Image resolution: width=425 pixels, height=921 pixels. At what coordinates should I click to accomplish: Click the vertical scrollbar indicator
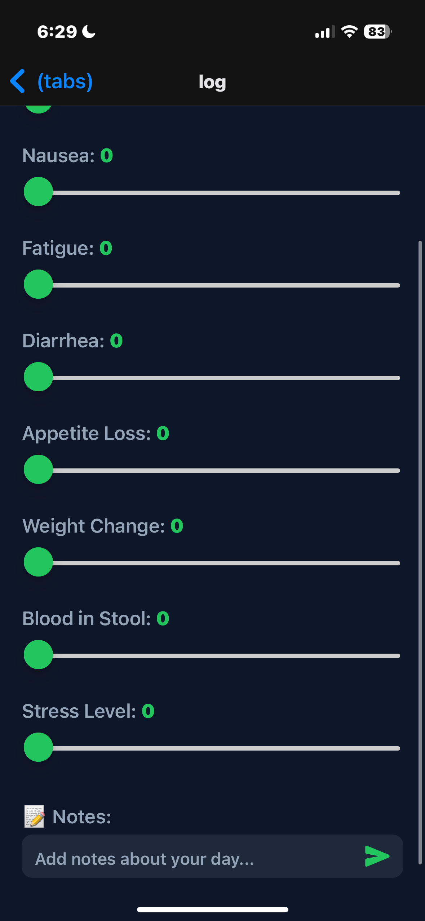click(420, 552)
